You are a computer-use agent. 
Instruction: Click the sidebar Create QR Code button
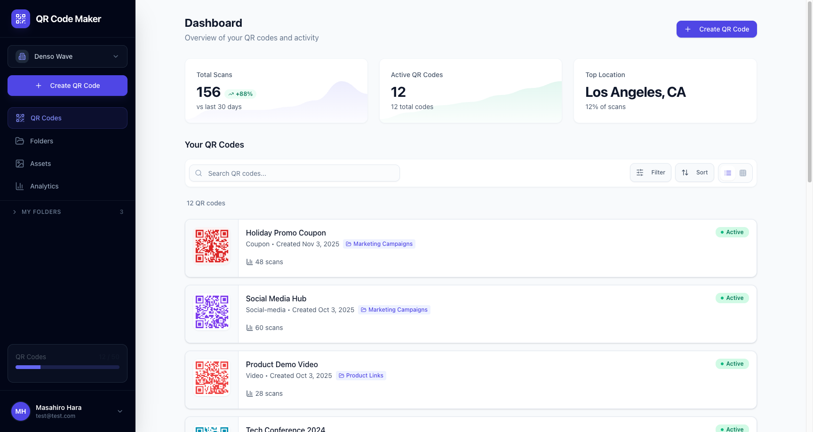(x=67, y=86)
